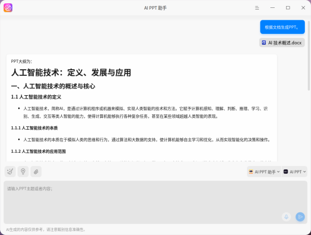The image size is (311, 235).
Task: Click the AI PPT 助手 dropdown chevron
Action: point(278,172)
